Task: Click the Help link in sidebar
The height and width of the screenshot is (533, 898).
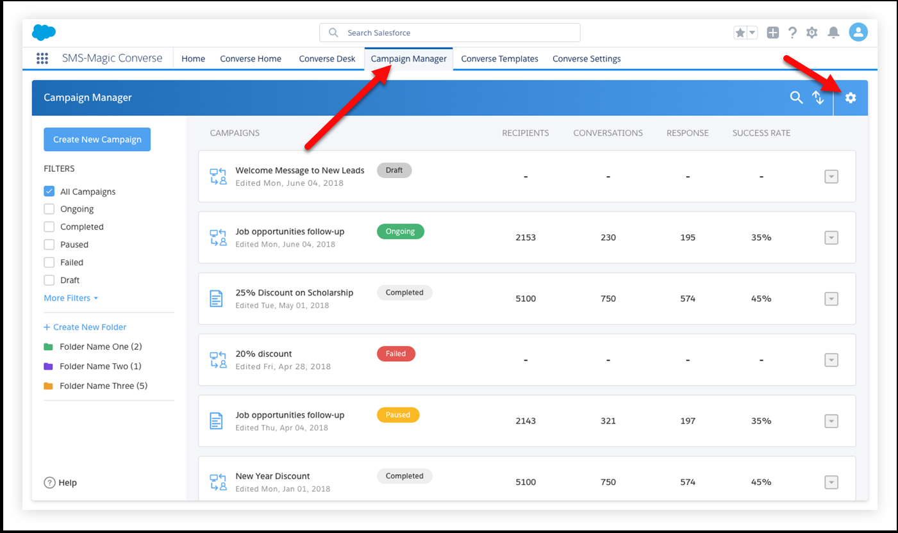Action: pos(67,482)
